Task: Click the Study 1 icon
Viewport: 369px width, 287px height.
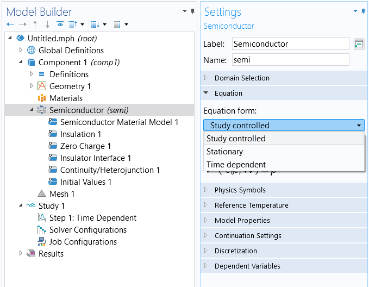Action: (31, 205)
